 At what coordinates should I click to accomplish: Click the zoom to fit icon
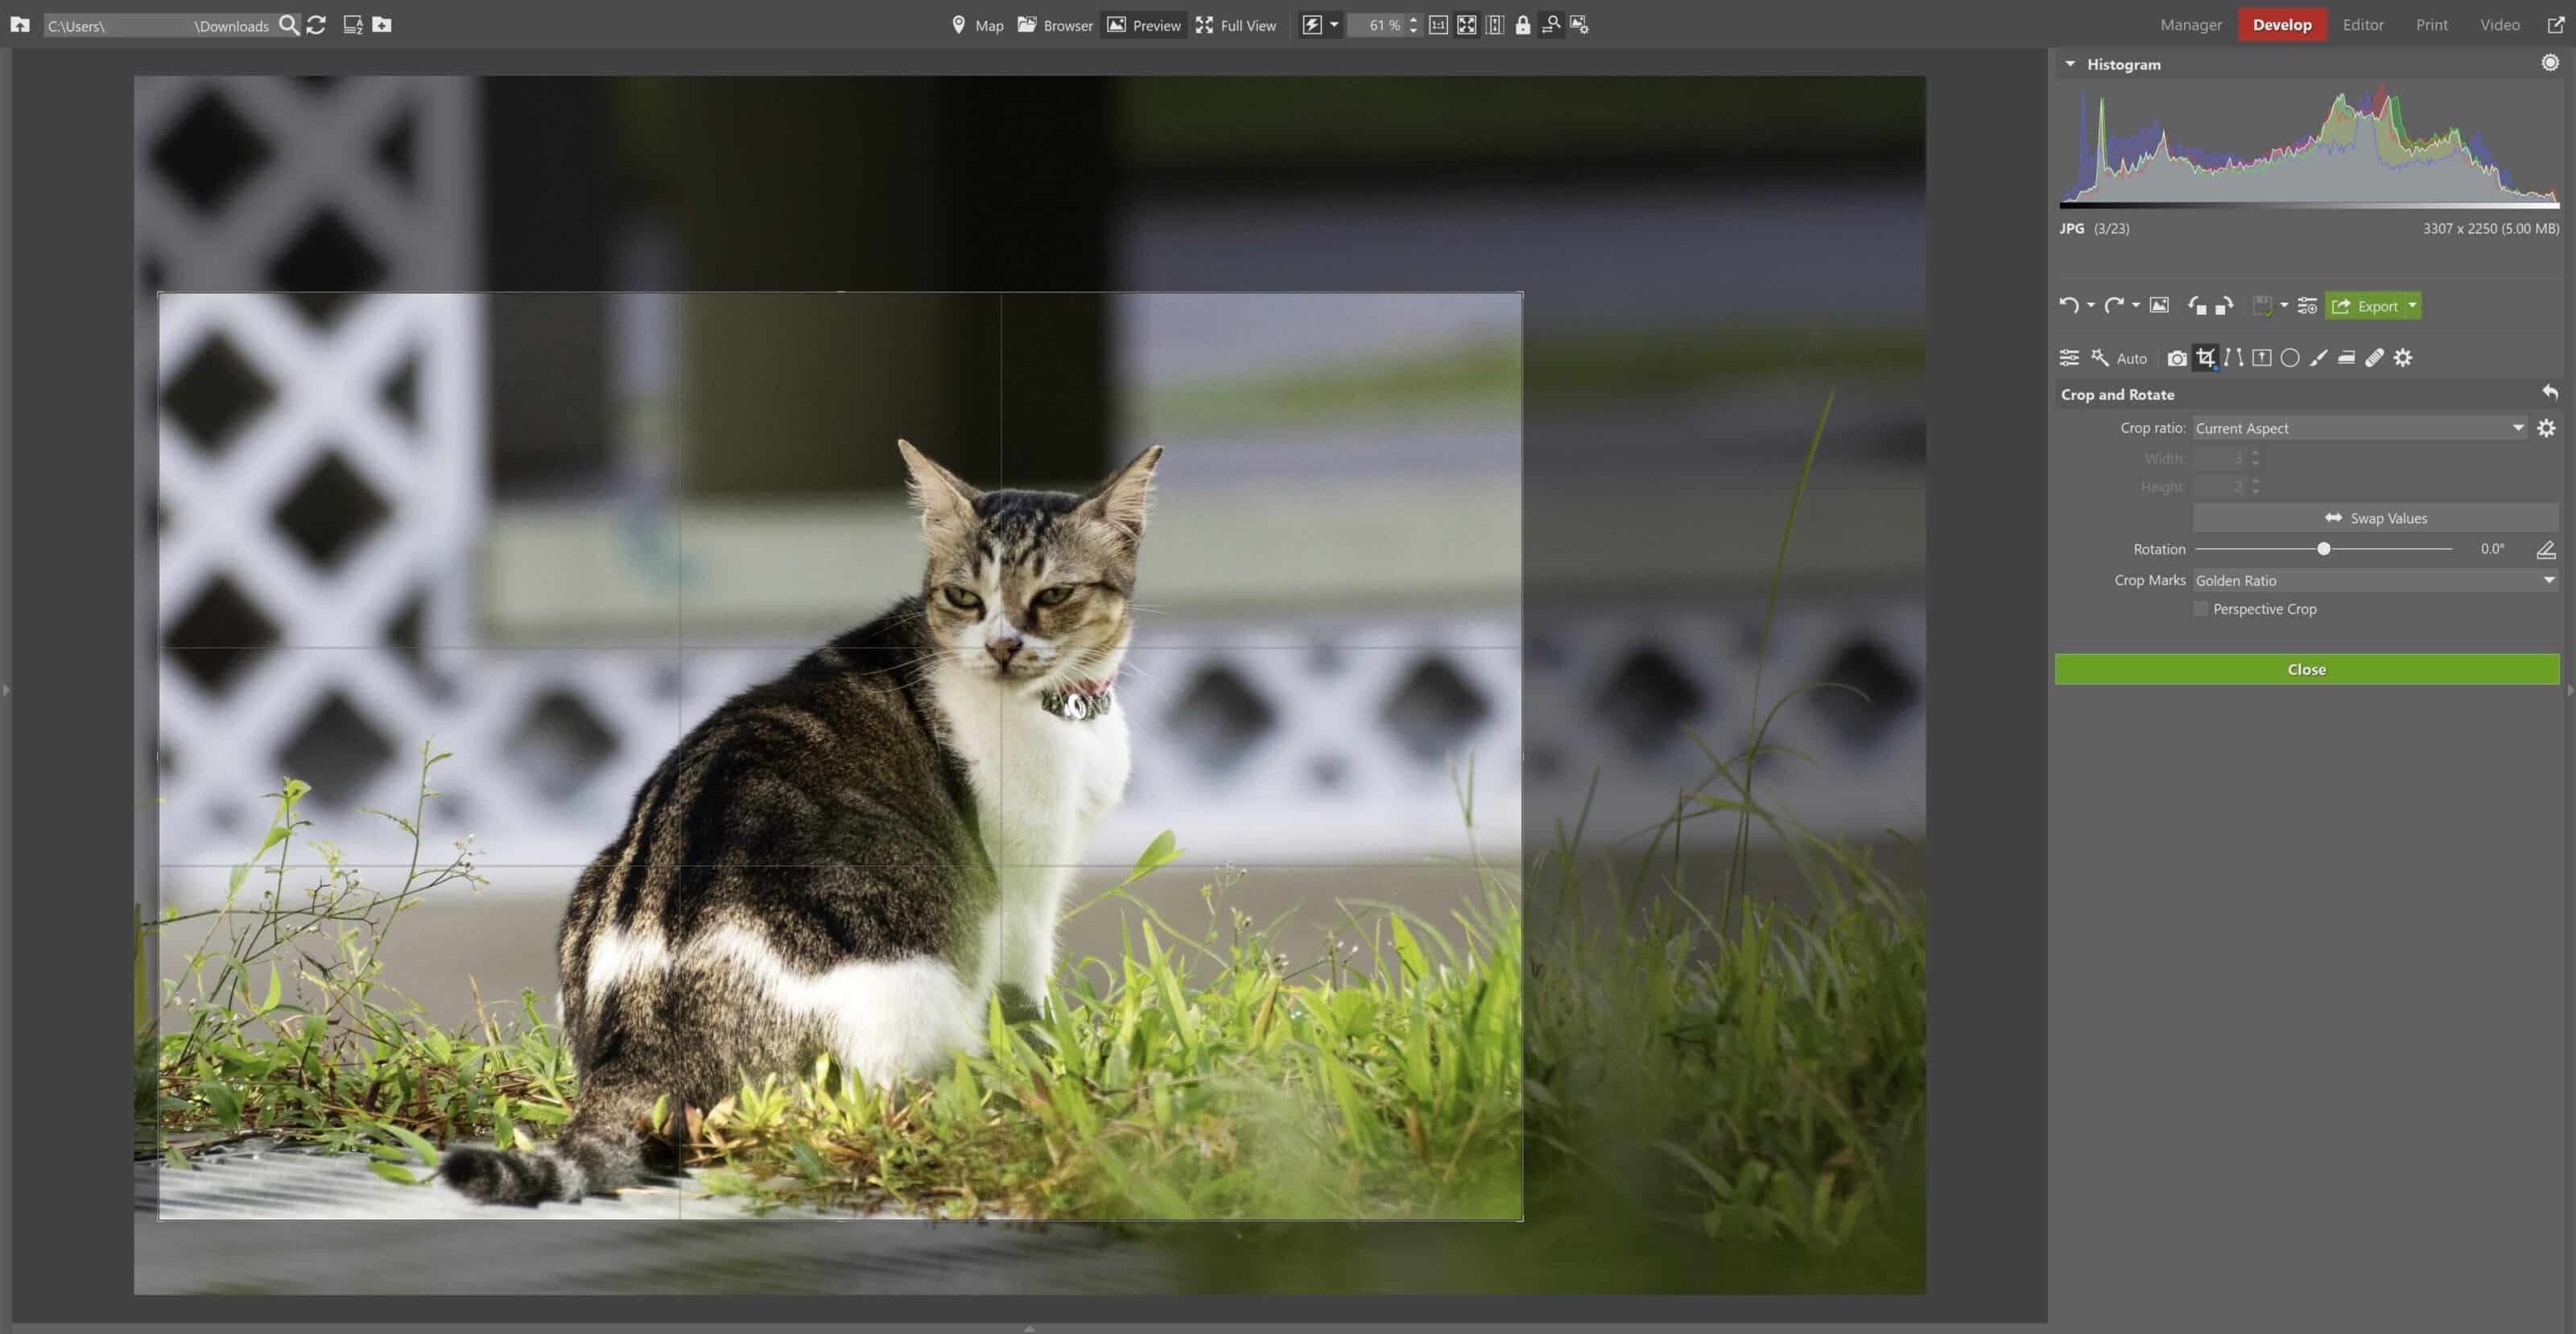pos(1466,25)
